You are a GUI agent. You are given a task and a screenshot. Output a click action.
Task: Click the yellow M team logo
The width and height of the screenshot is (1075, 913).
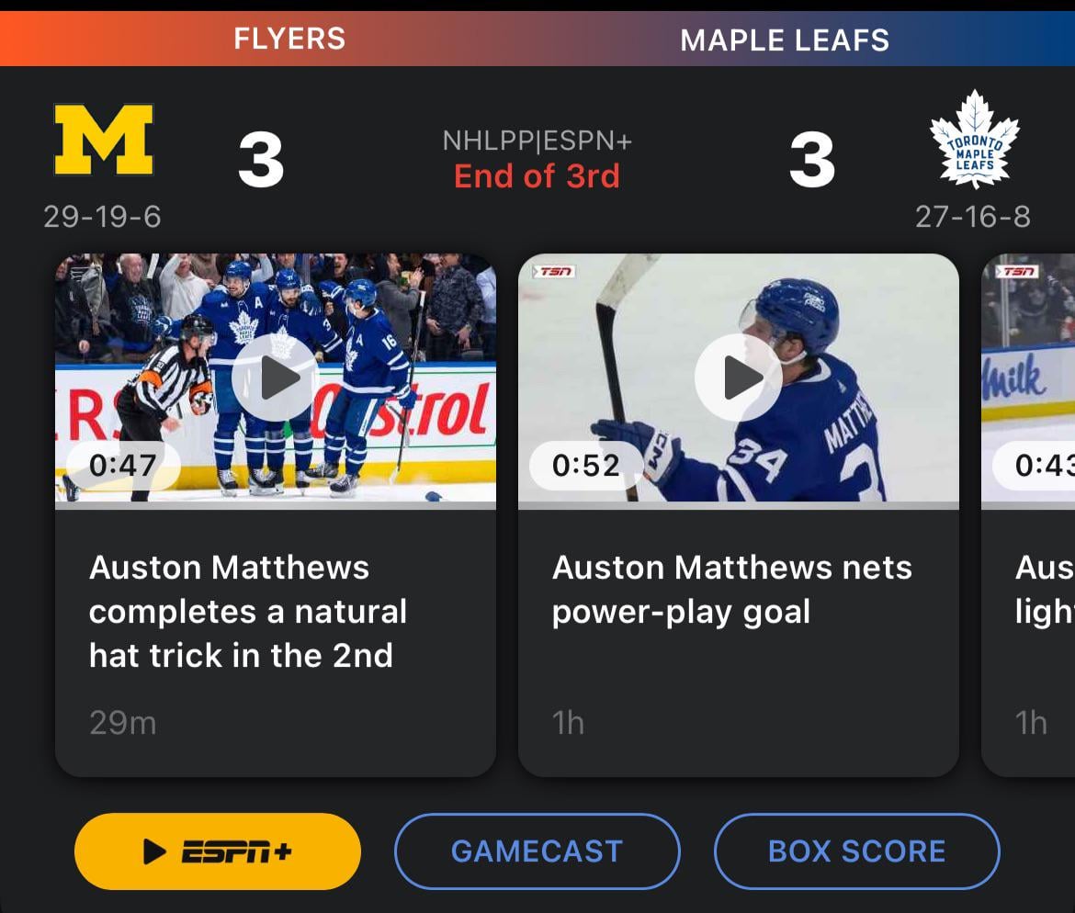tap(104, 141)
